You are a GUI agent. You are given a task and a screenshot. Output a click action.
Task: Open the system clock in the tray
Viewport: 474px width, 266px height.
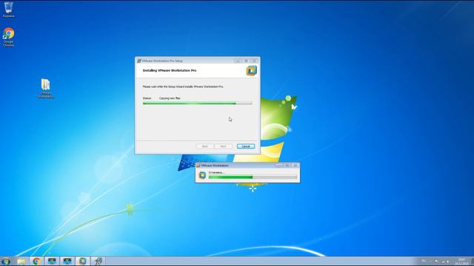[461, 261]
